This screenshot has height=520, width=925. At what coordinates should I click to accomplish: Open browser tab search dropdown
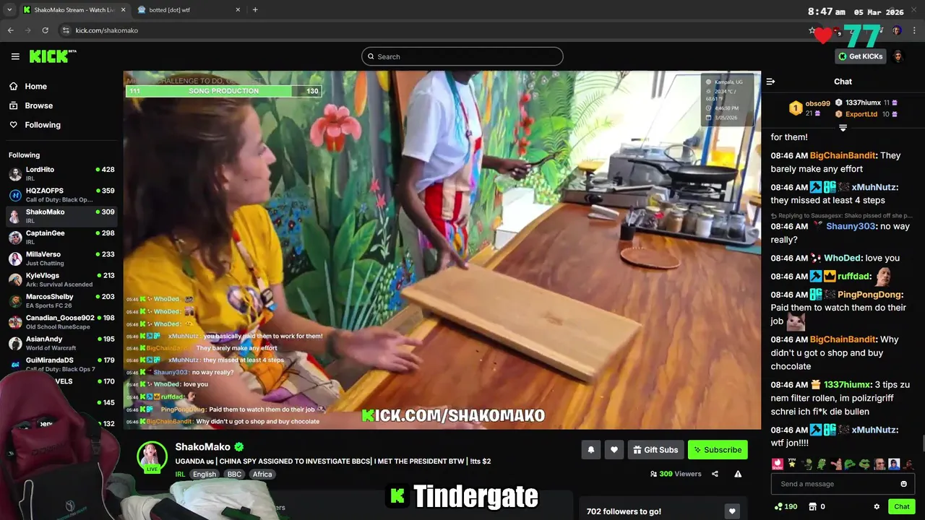tap(9, 10)
